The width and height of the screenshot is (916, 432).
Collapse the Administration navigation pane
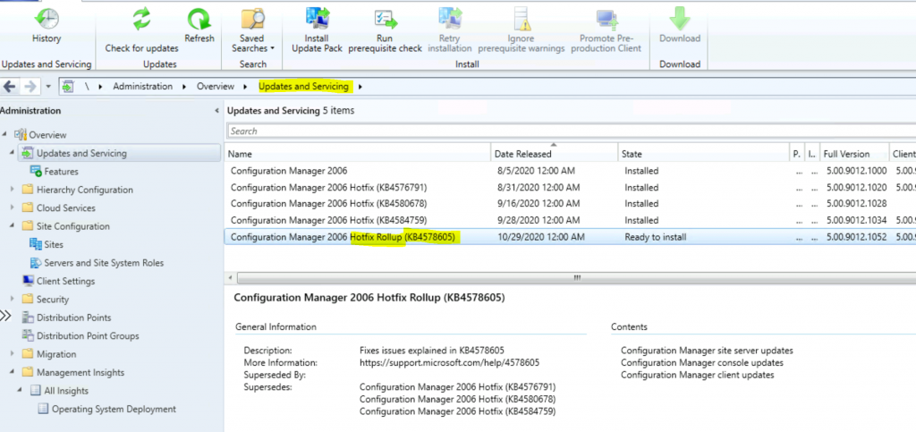coord(217,110)
